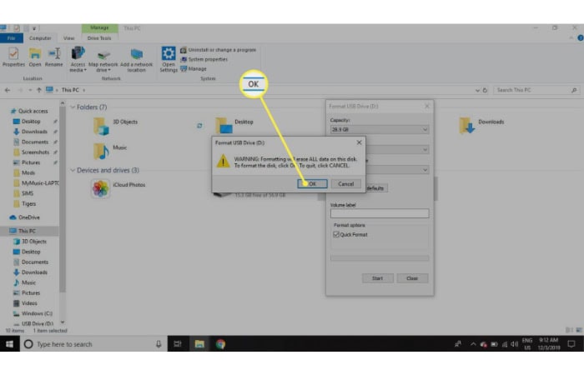This screenshot has width=584, height=375.
Task: Open the volume control in tray
Action: coord(515,344)
